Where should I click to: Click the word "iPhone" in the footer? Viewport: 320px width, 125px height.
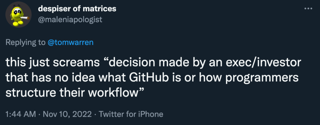coord(151,114)
